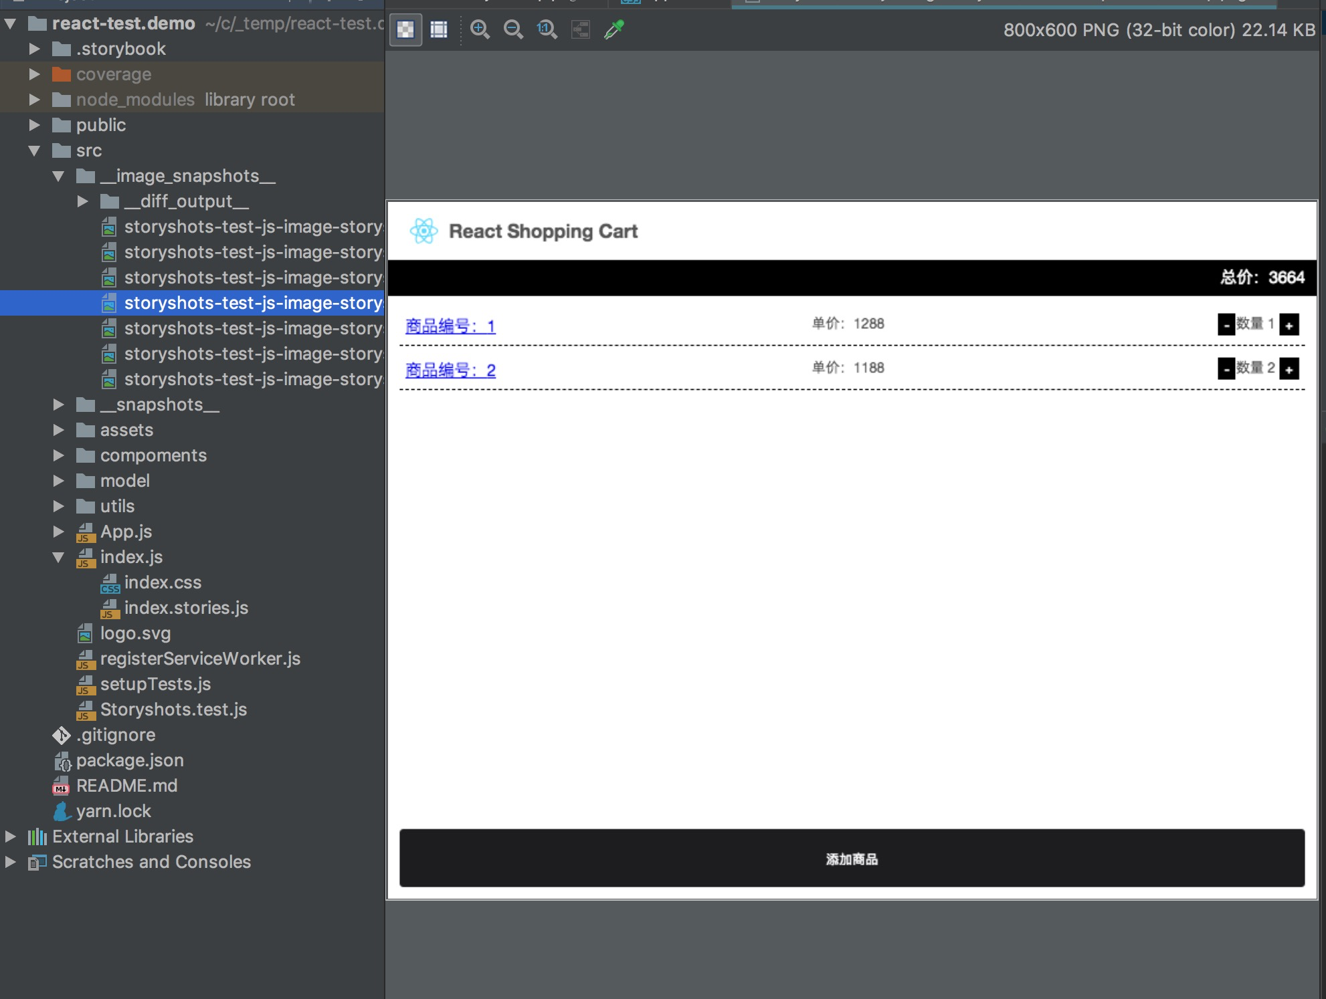Screen dimensions: 1326x999
Task: Expand Scratches and Consoles node
Action: point(10,862)
